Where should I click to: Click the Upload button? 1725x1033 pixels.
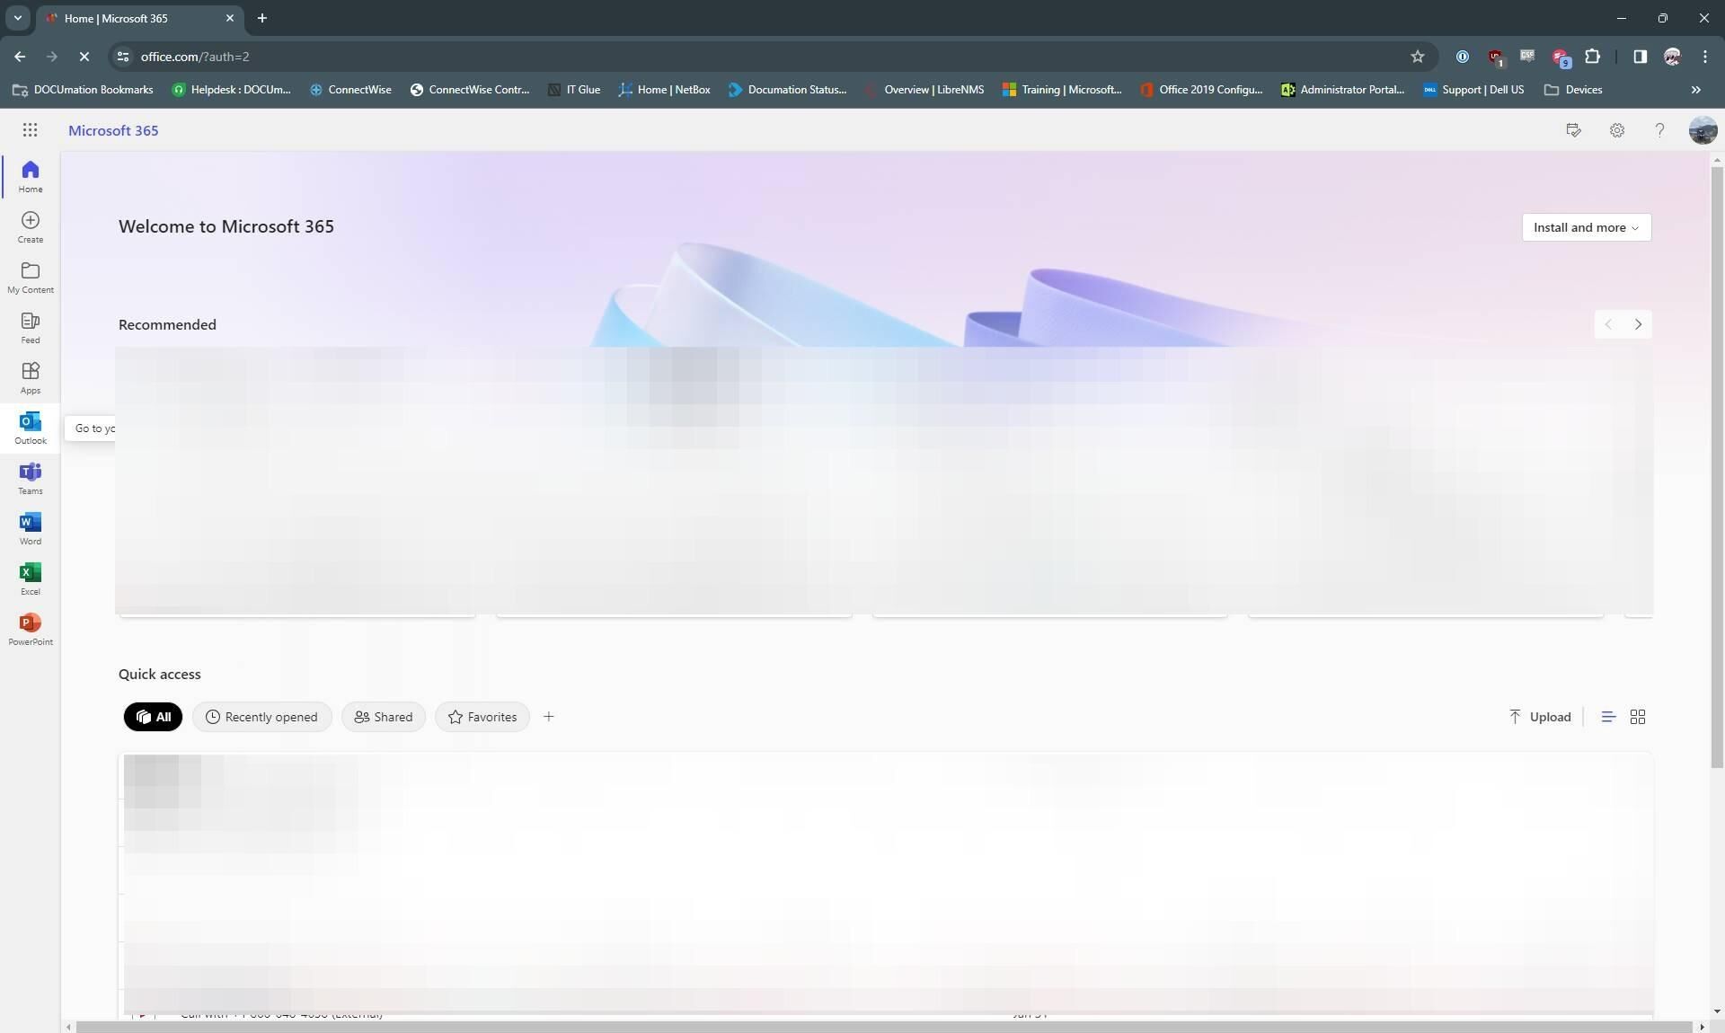(x=1539, y=717)
